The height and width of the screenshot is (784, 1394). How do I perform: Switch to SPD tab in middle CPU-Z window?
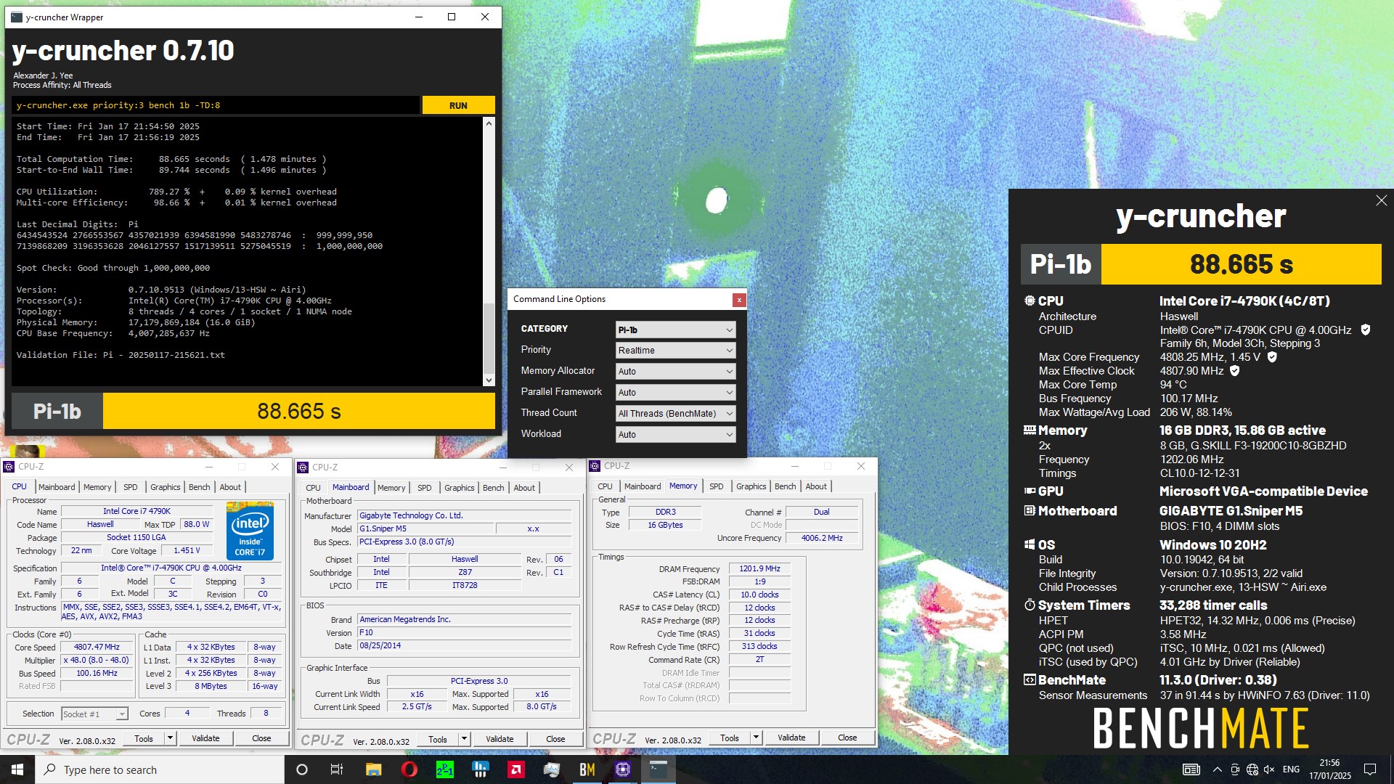point(425,488)
